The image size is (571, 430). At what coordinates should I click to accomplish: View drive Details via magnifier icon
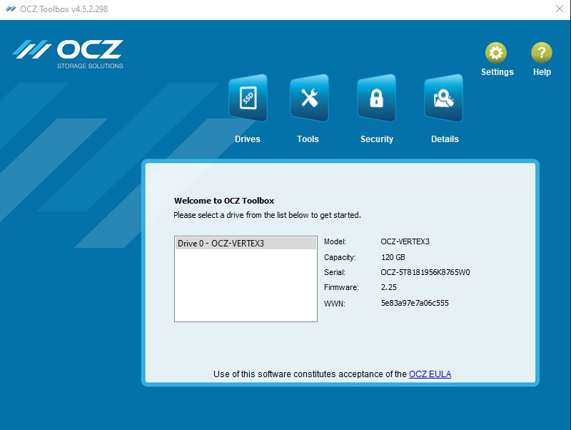[x=444, y=98]
